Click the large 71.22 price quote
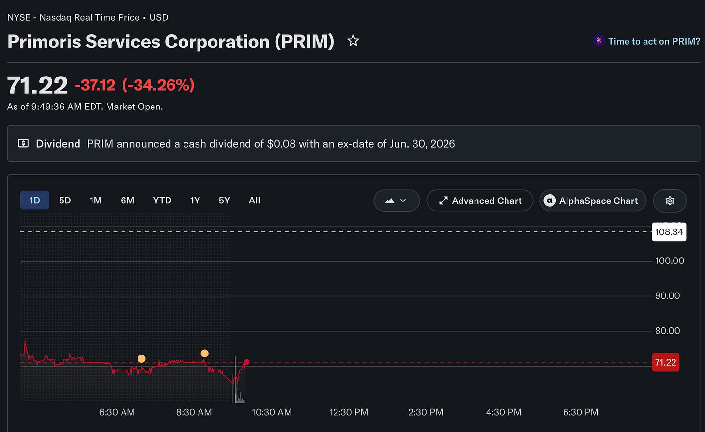This screenshot has height=432, width=705. [37, 86]
